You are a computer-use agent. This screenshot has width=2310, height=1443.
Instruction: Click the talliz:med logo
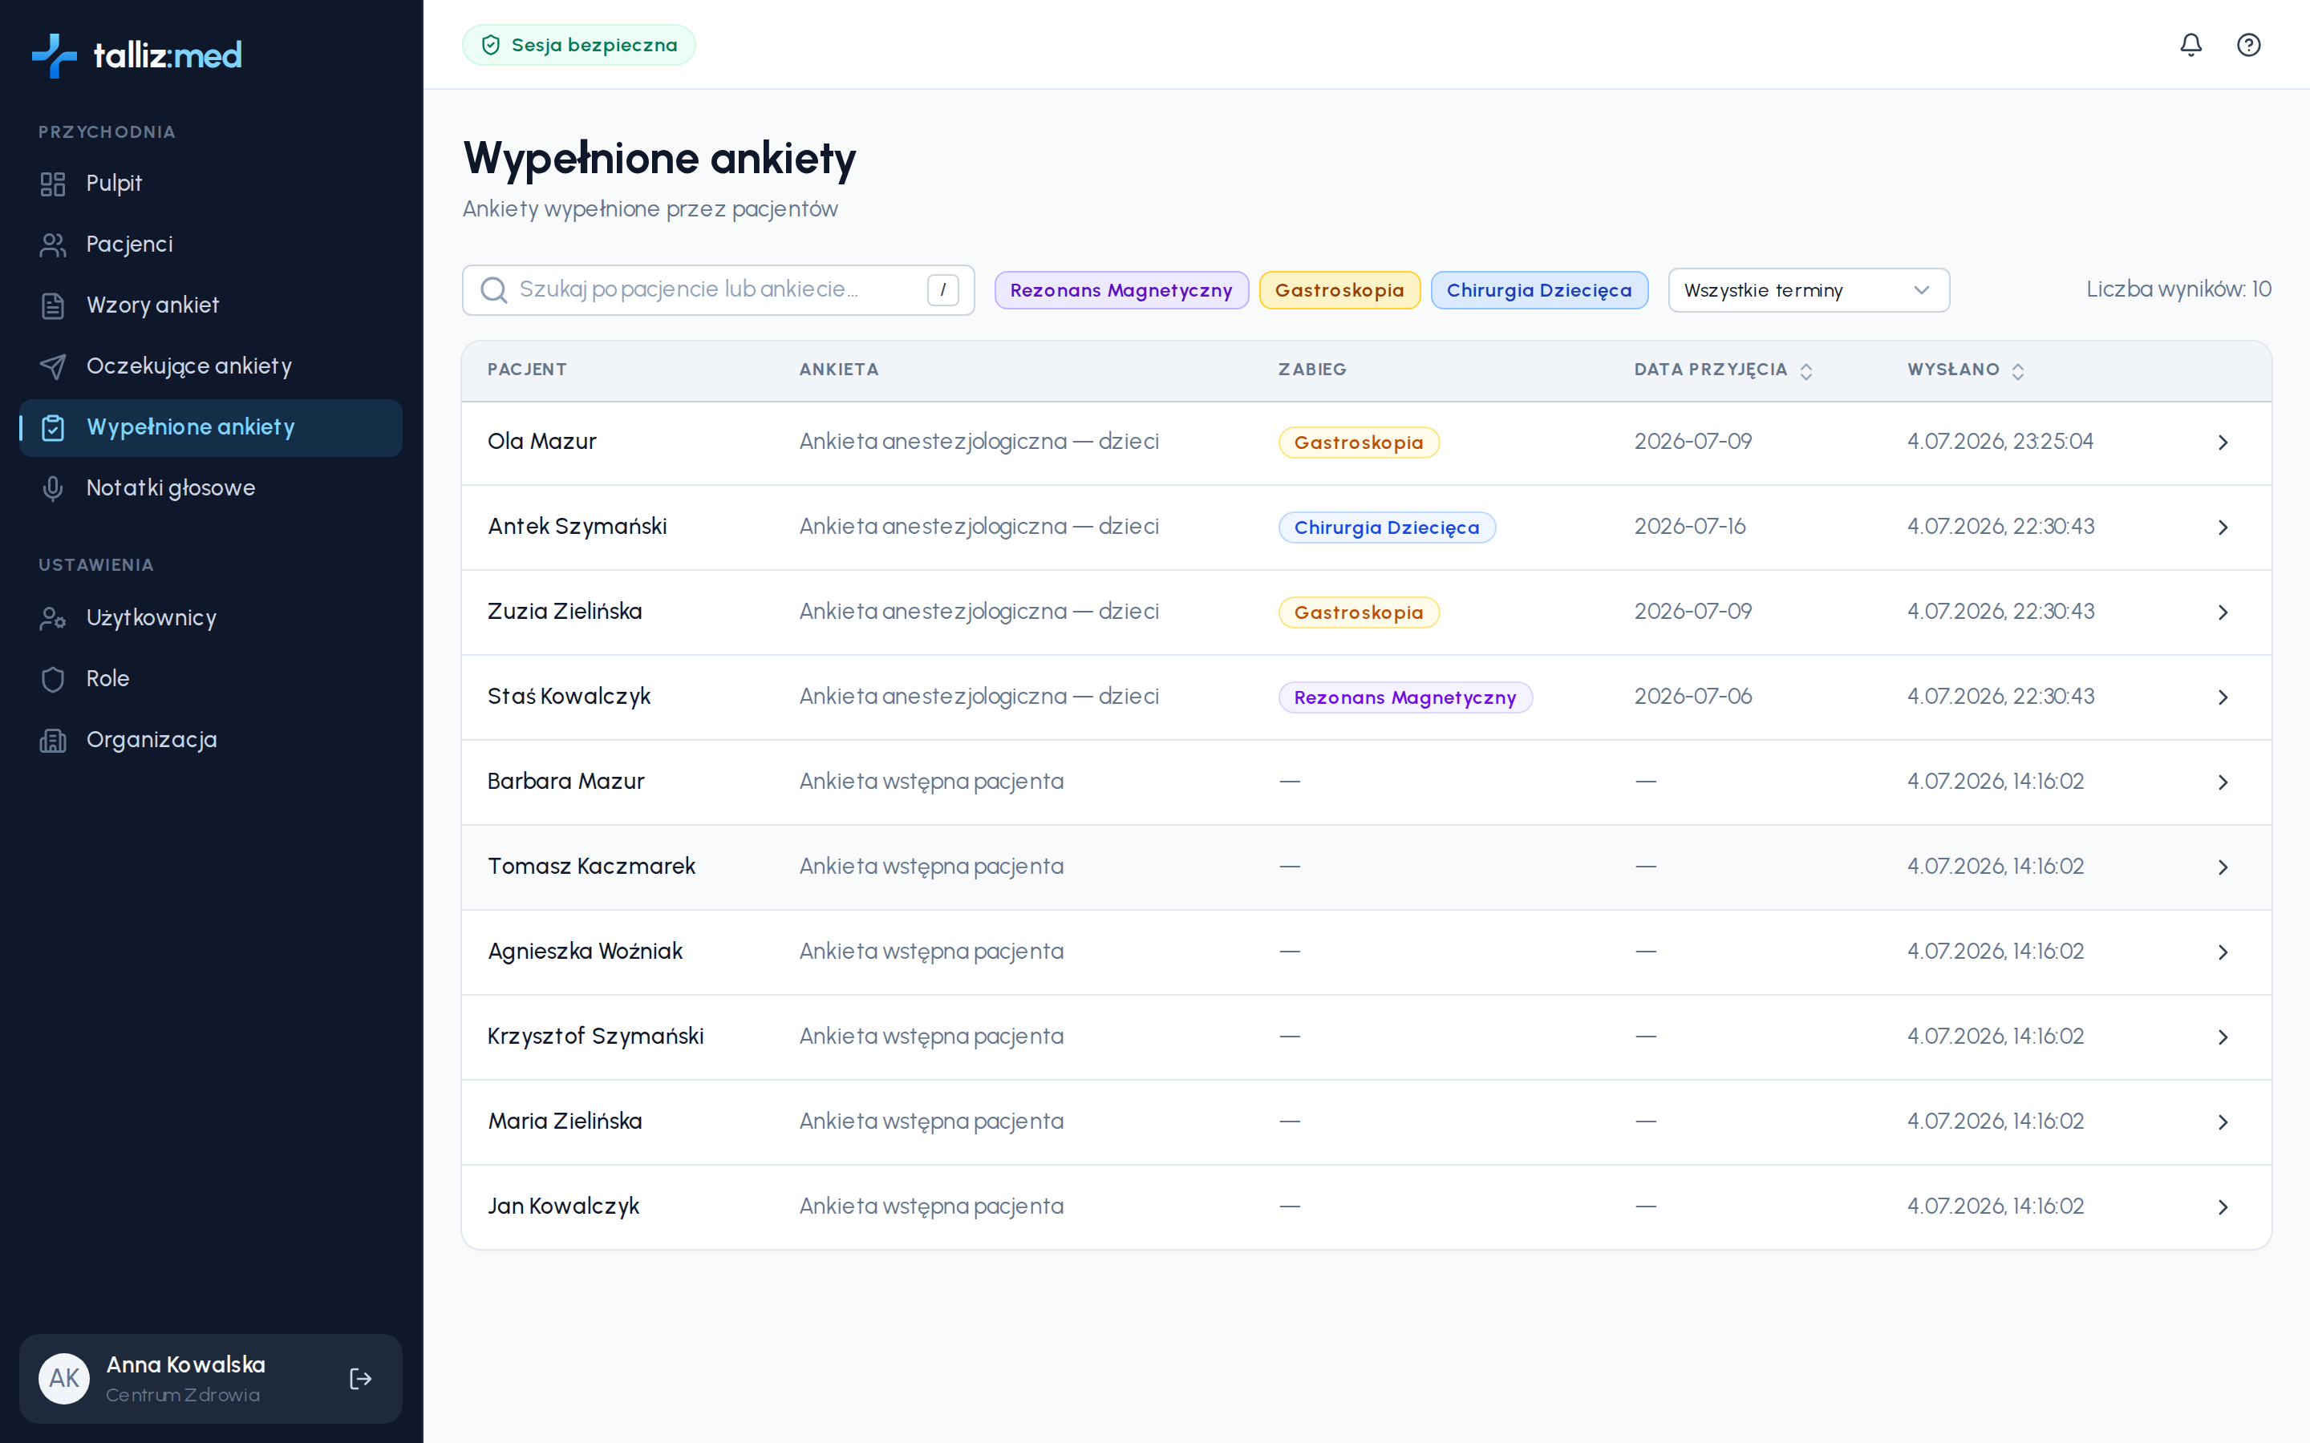pos(136,55)
